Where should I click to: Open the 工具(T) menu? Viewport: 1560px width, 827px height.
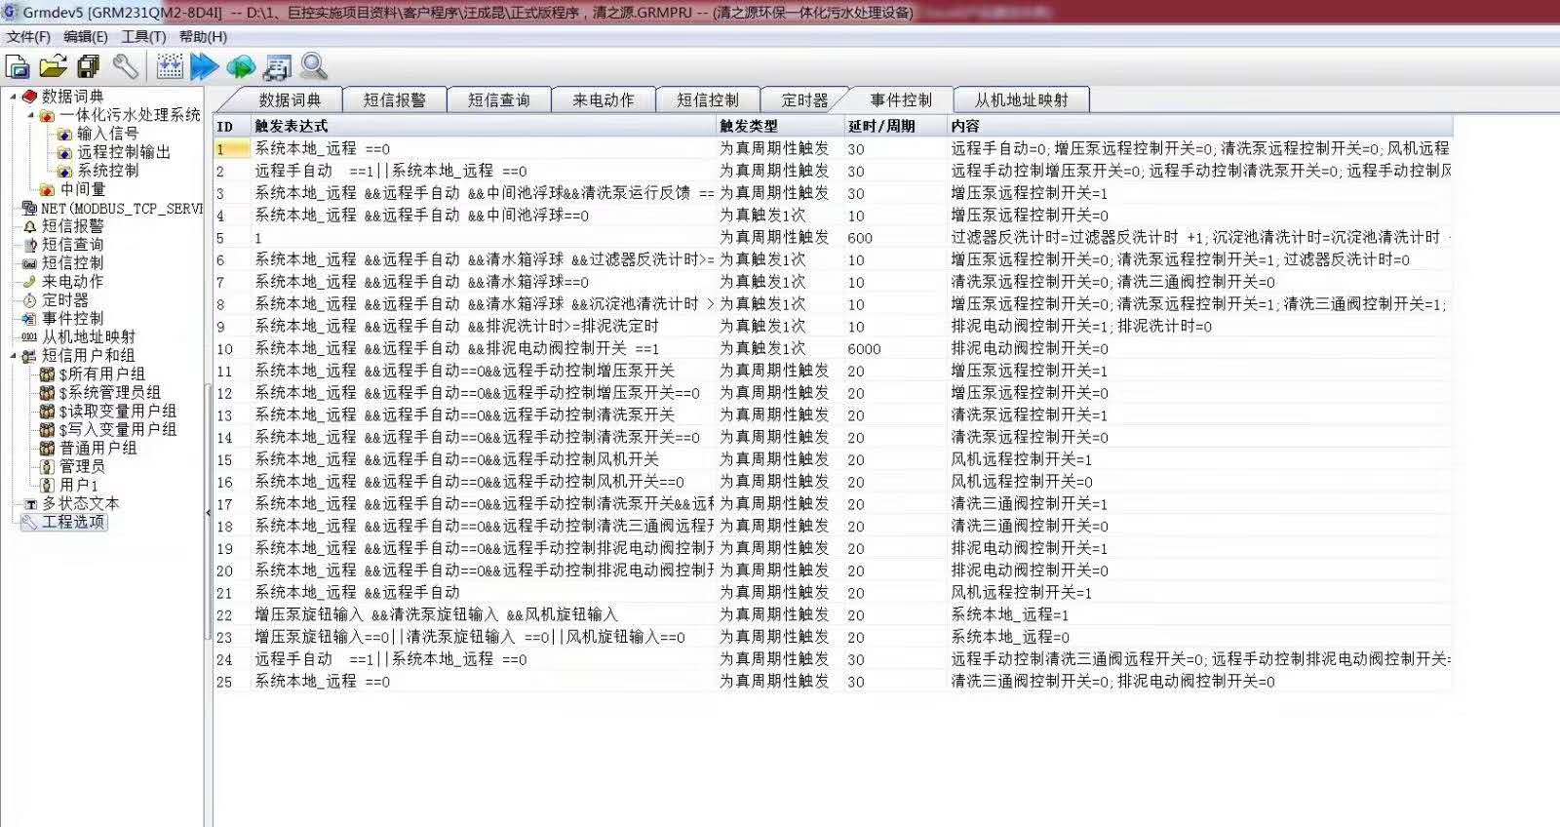tap(143, 36)
